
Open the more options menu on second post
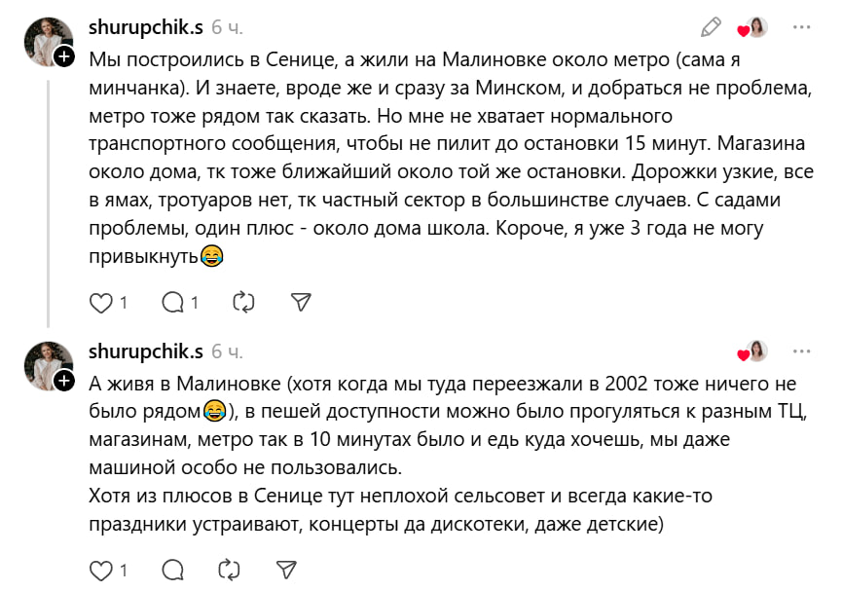(801, 351)
